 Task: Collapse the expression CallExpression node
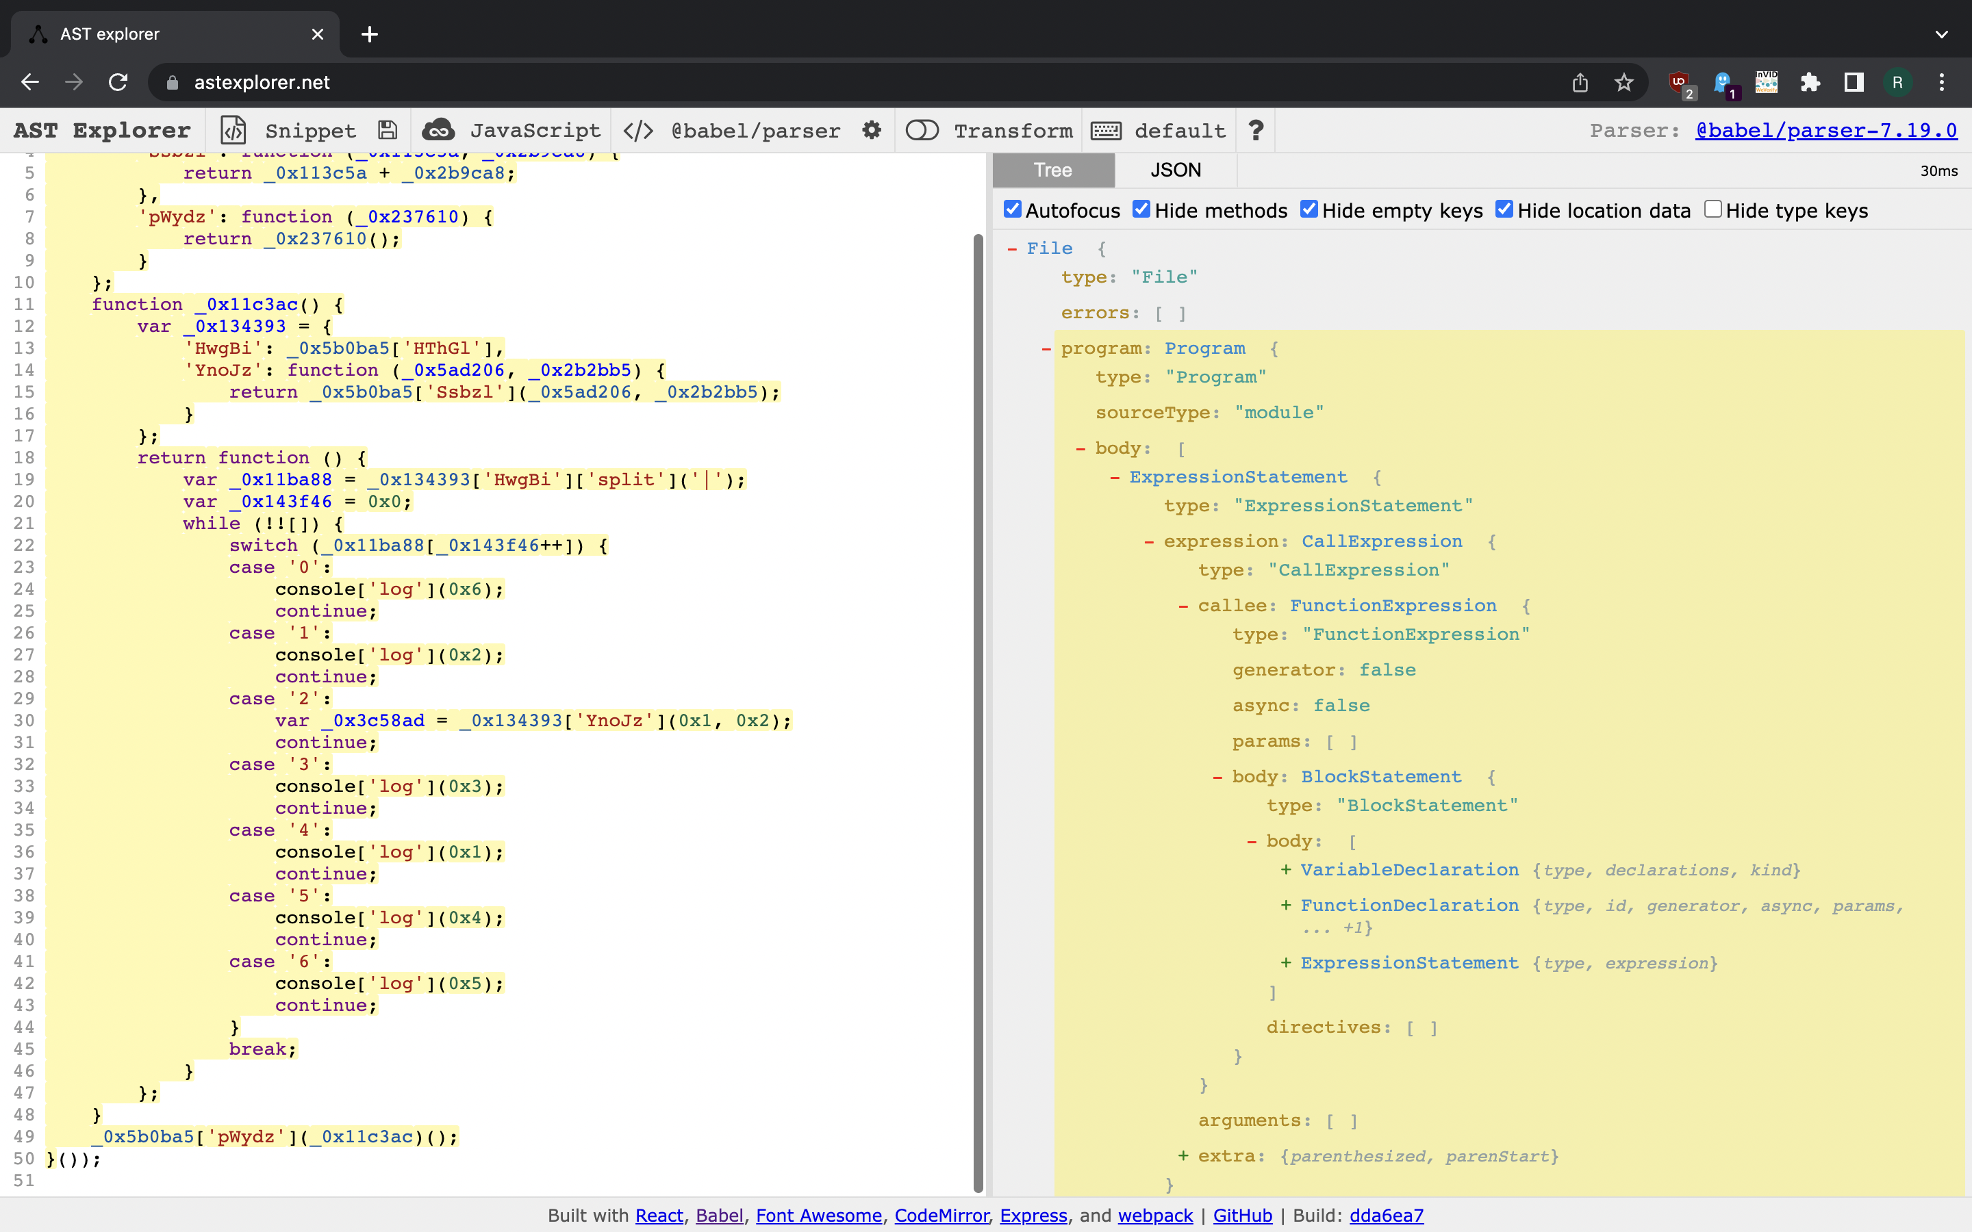[1149, 542]
